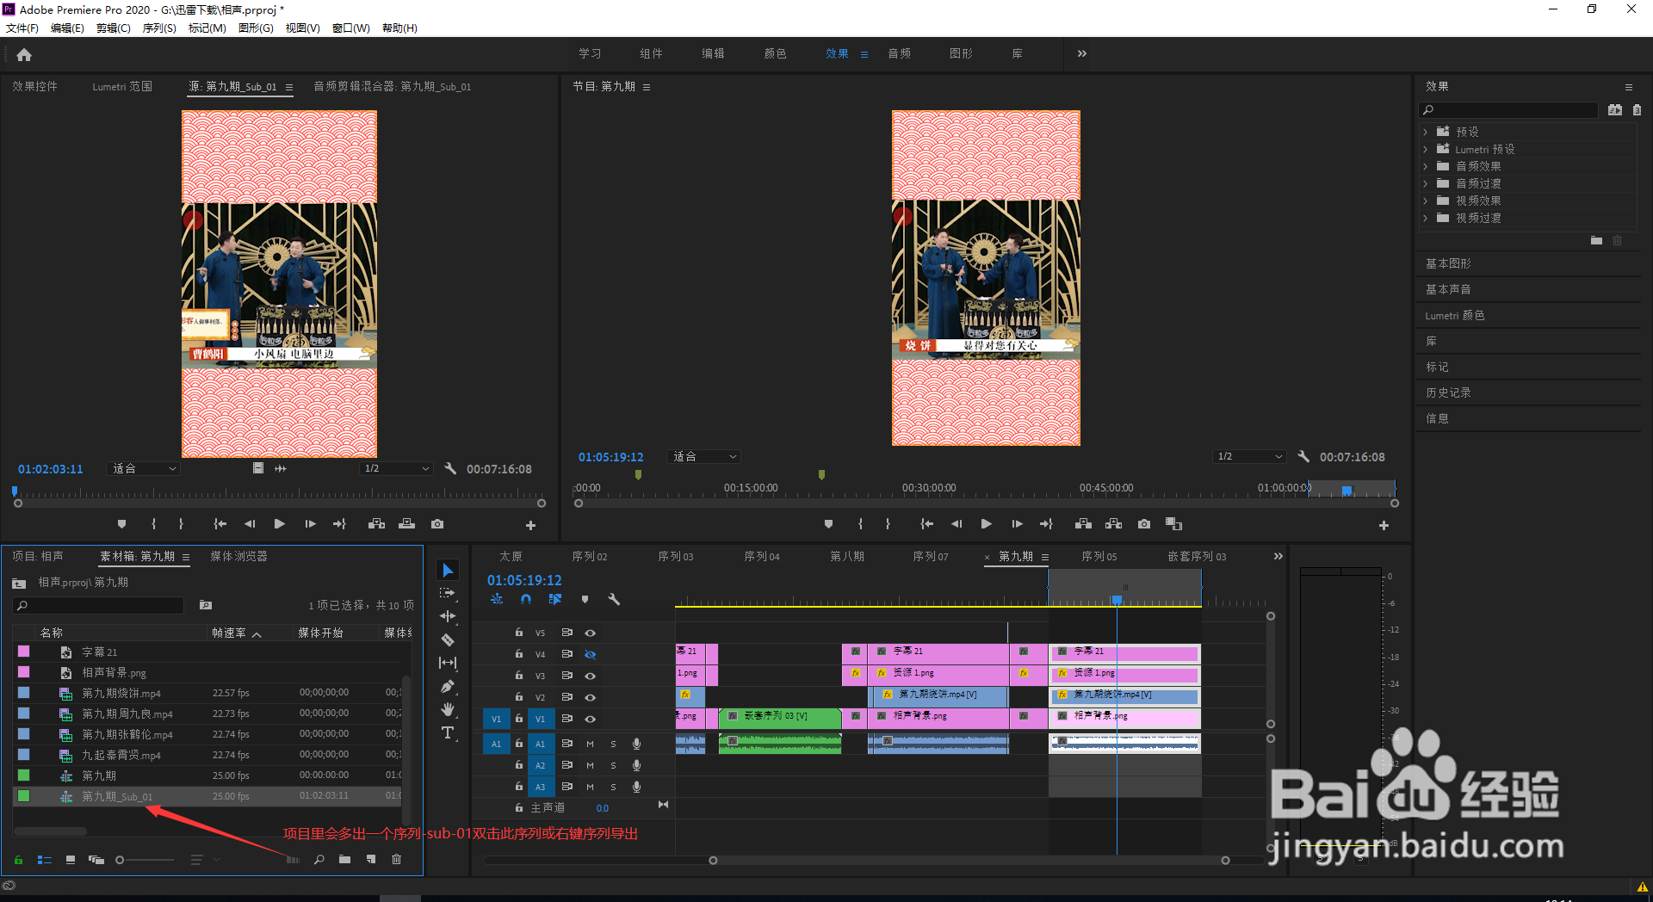
Task: Click Overwrite button in Source monitor
Action: click(x=406, y=524)
